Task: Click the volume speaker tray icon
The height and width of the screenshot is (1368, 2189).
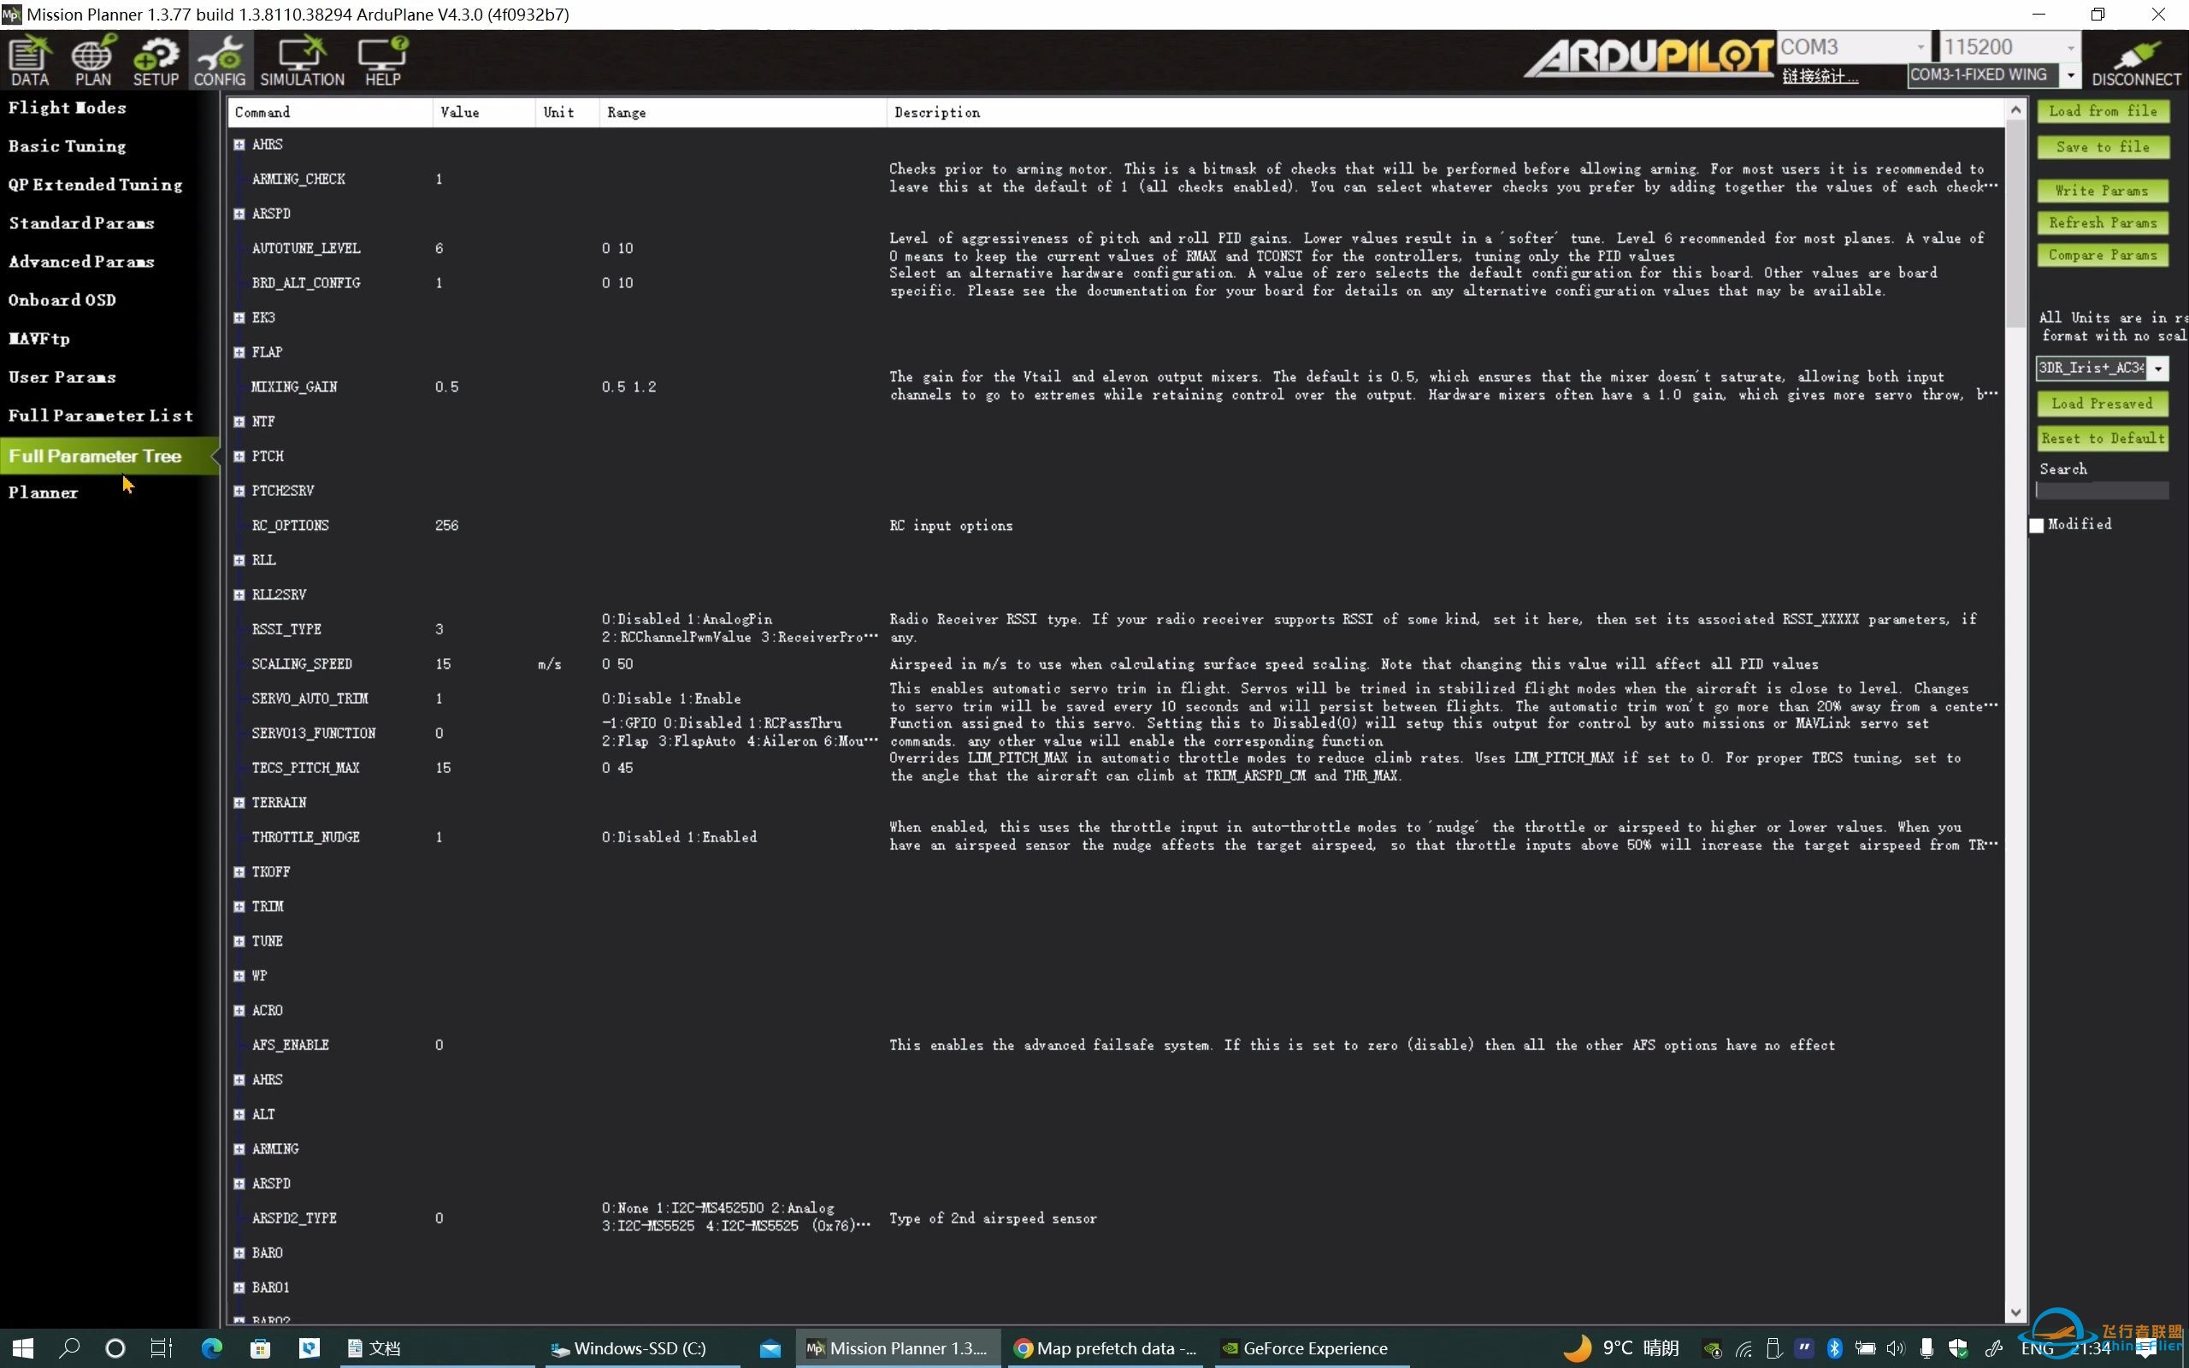Action: [1895, 1348]
